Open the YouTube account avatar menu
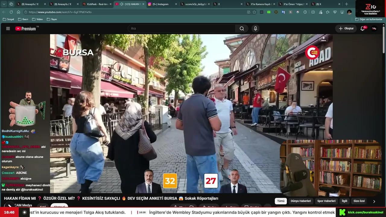This screenshot has height=217, width=386. click(374, 29)
